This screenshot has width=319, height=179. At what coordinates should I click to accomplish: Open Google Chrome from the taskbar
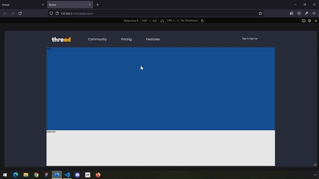tap(36, 175)
